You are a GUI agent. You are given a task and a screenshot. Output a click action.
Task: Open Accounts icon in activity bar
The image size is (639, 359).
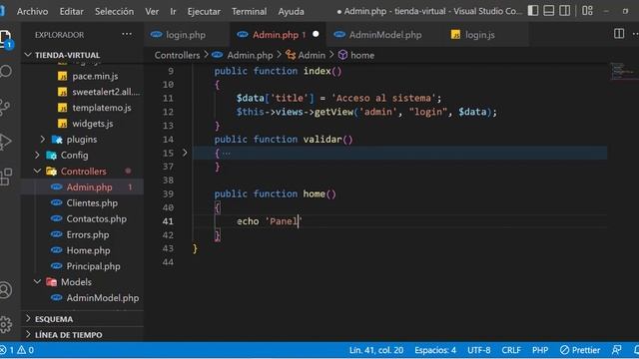pyautogui.click(x=6, y=290)
